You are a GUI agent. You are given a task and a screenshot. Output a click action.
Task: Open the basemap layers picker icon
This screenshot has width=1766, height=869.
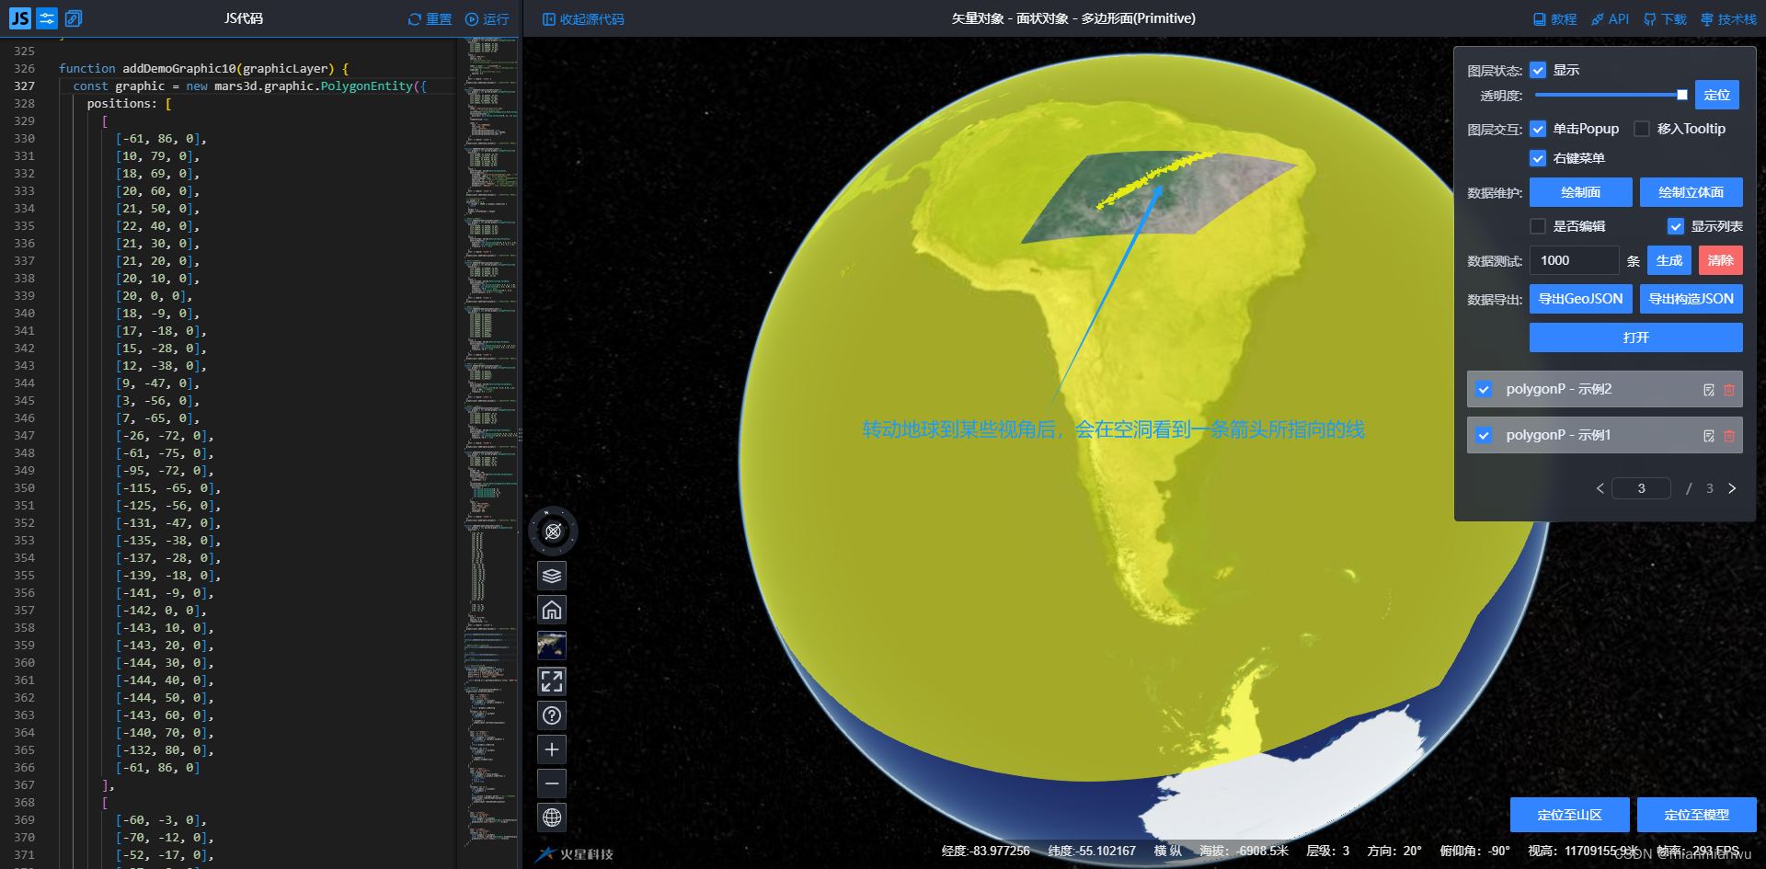[552, 576]
